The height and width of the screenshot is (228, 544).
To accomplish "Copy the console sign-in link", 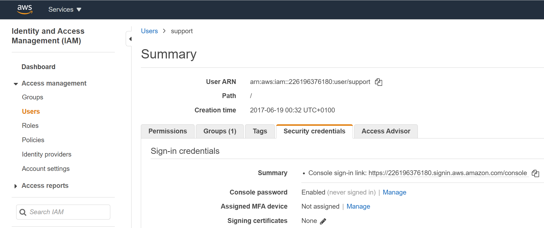I will click(x=535, y=174).
